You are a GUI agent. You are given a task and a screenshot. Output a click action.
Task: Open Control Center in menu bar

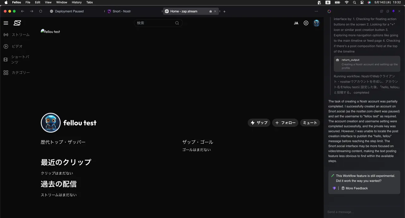362,2
